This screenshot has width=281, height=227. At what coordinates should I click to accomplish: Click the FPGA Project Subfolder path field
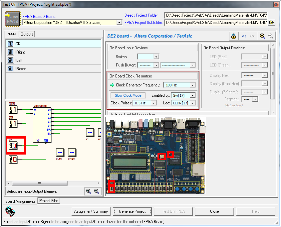[x=216, y=23]
